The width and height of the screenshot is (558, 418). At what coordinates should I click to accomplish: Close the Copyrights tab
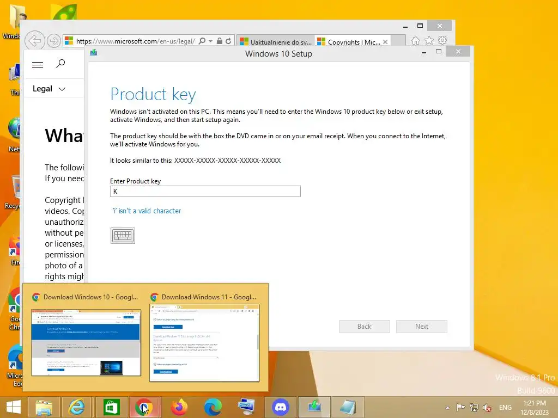385,42
